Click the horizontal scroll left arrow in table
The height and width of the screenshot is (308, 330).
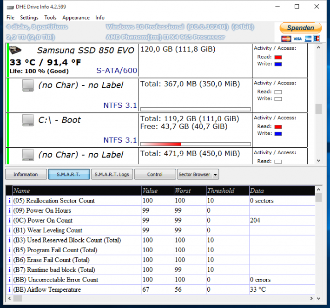pyautogui.click(x=9, y=298)
